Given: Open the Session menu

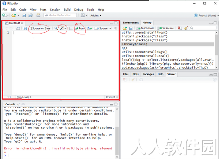Looking at the screenshot, I should pyautogui.click(x=55, y=10).
